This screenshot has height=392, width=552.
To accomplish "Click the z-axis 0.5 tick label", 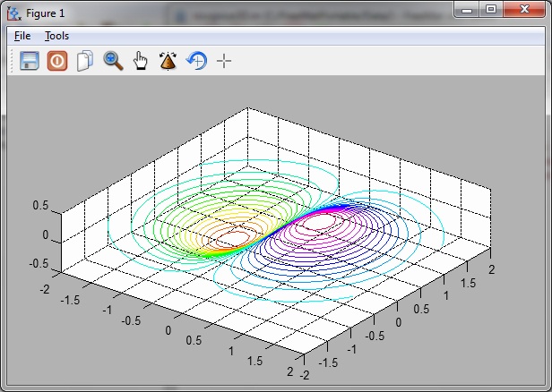I will tap(40, 205).
